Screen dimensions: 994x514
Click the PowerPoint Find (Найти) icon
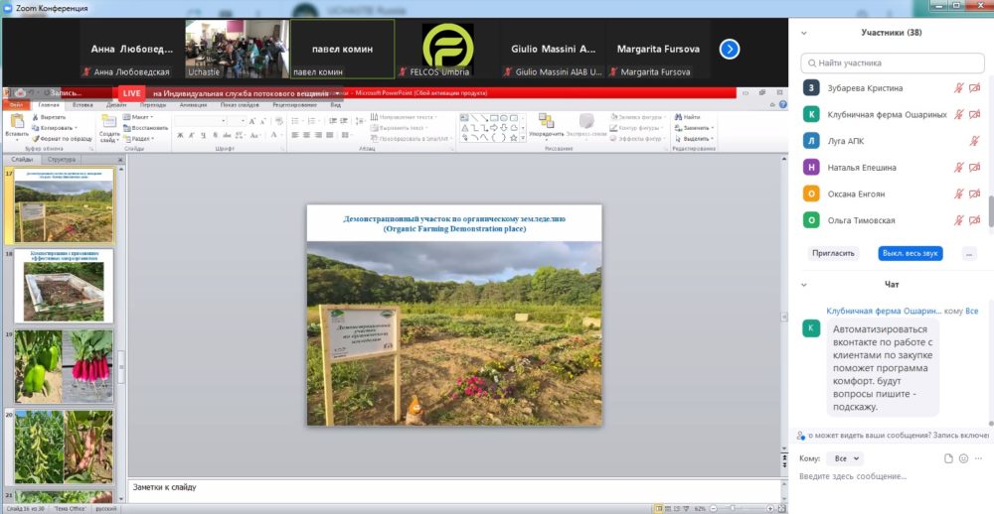coord(678,117)
